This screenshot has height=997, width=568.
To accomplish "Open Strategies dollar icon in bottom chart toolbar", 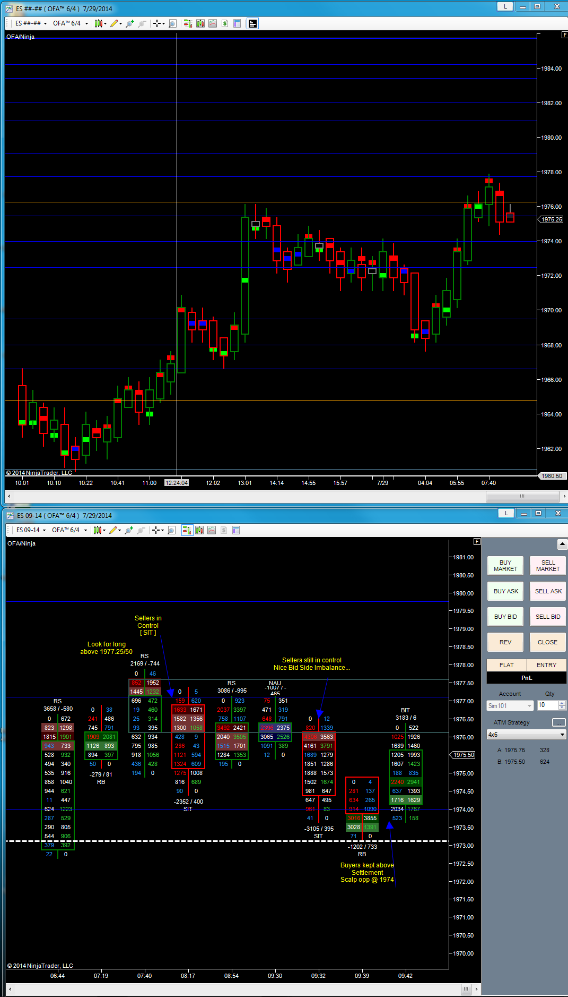I will [x=224, y=530].
